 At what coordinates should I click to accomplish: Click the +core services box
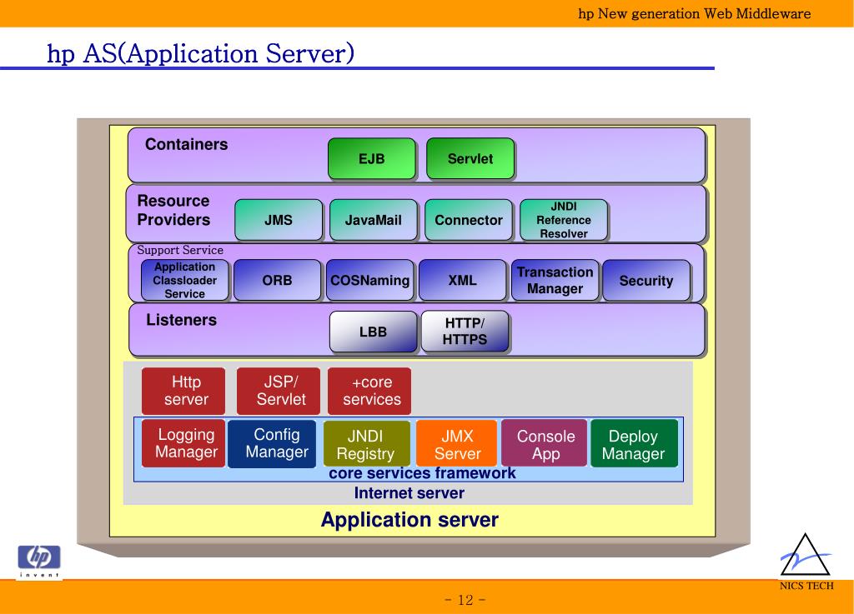click(x=369, y=391)
